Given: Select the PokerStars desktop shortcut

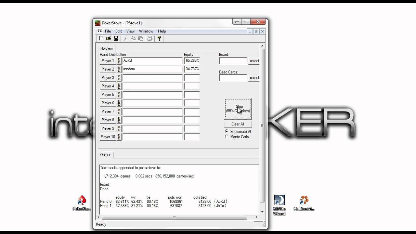Looking at the screenshot, I should click(x=82, y=203).
